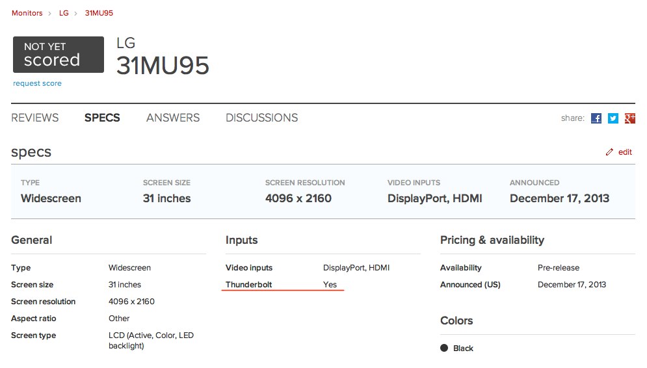
Task: Click summary value December 17, 2013
Action: [x=559, y=198]
